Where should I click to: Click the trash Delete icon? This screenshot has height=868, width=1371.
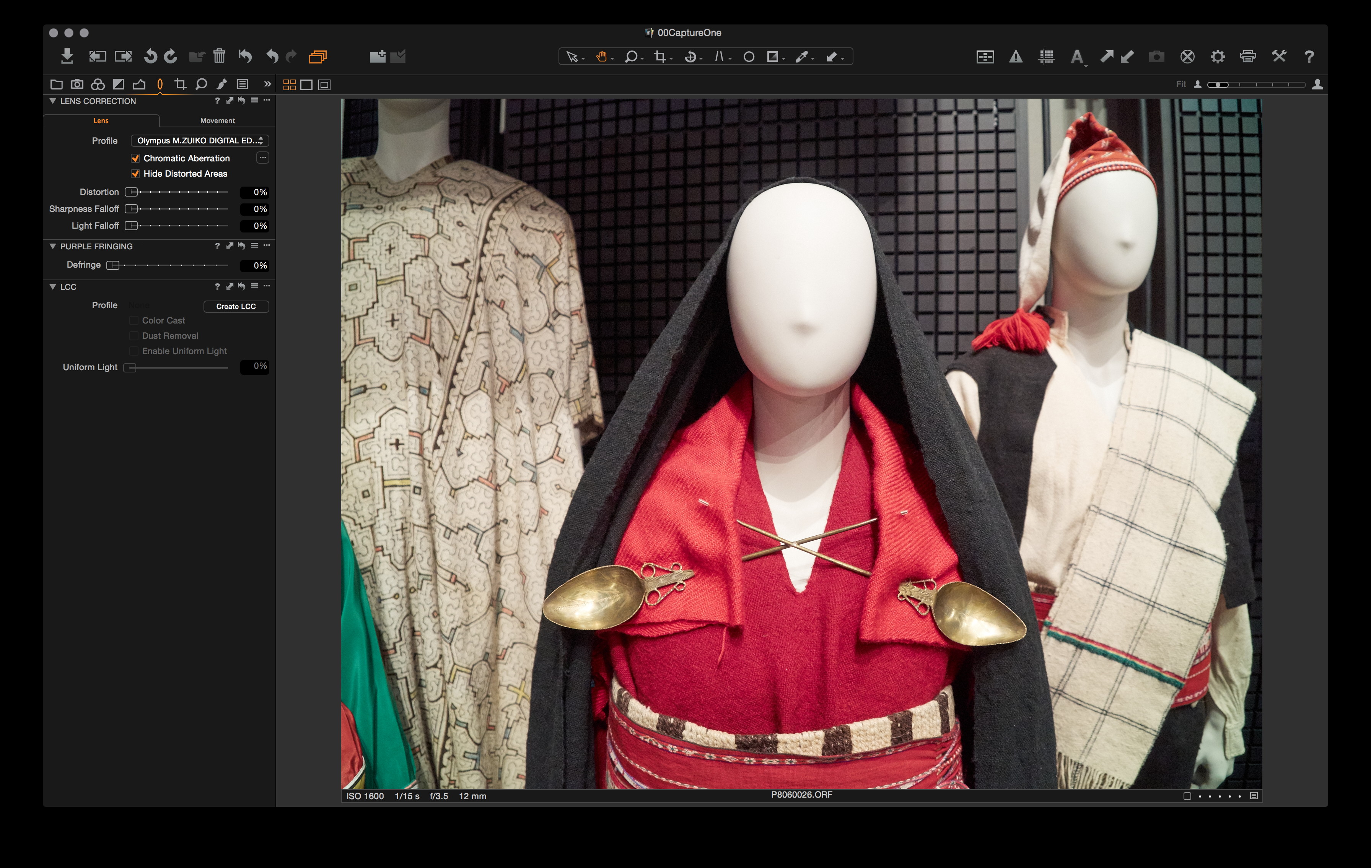click(x=219, y=56)
